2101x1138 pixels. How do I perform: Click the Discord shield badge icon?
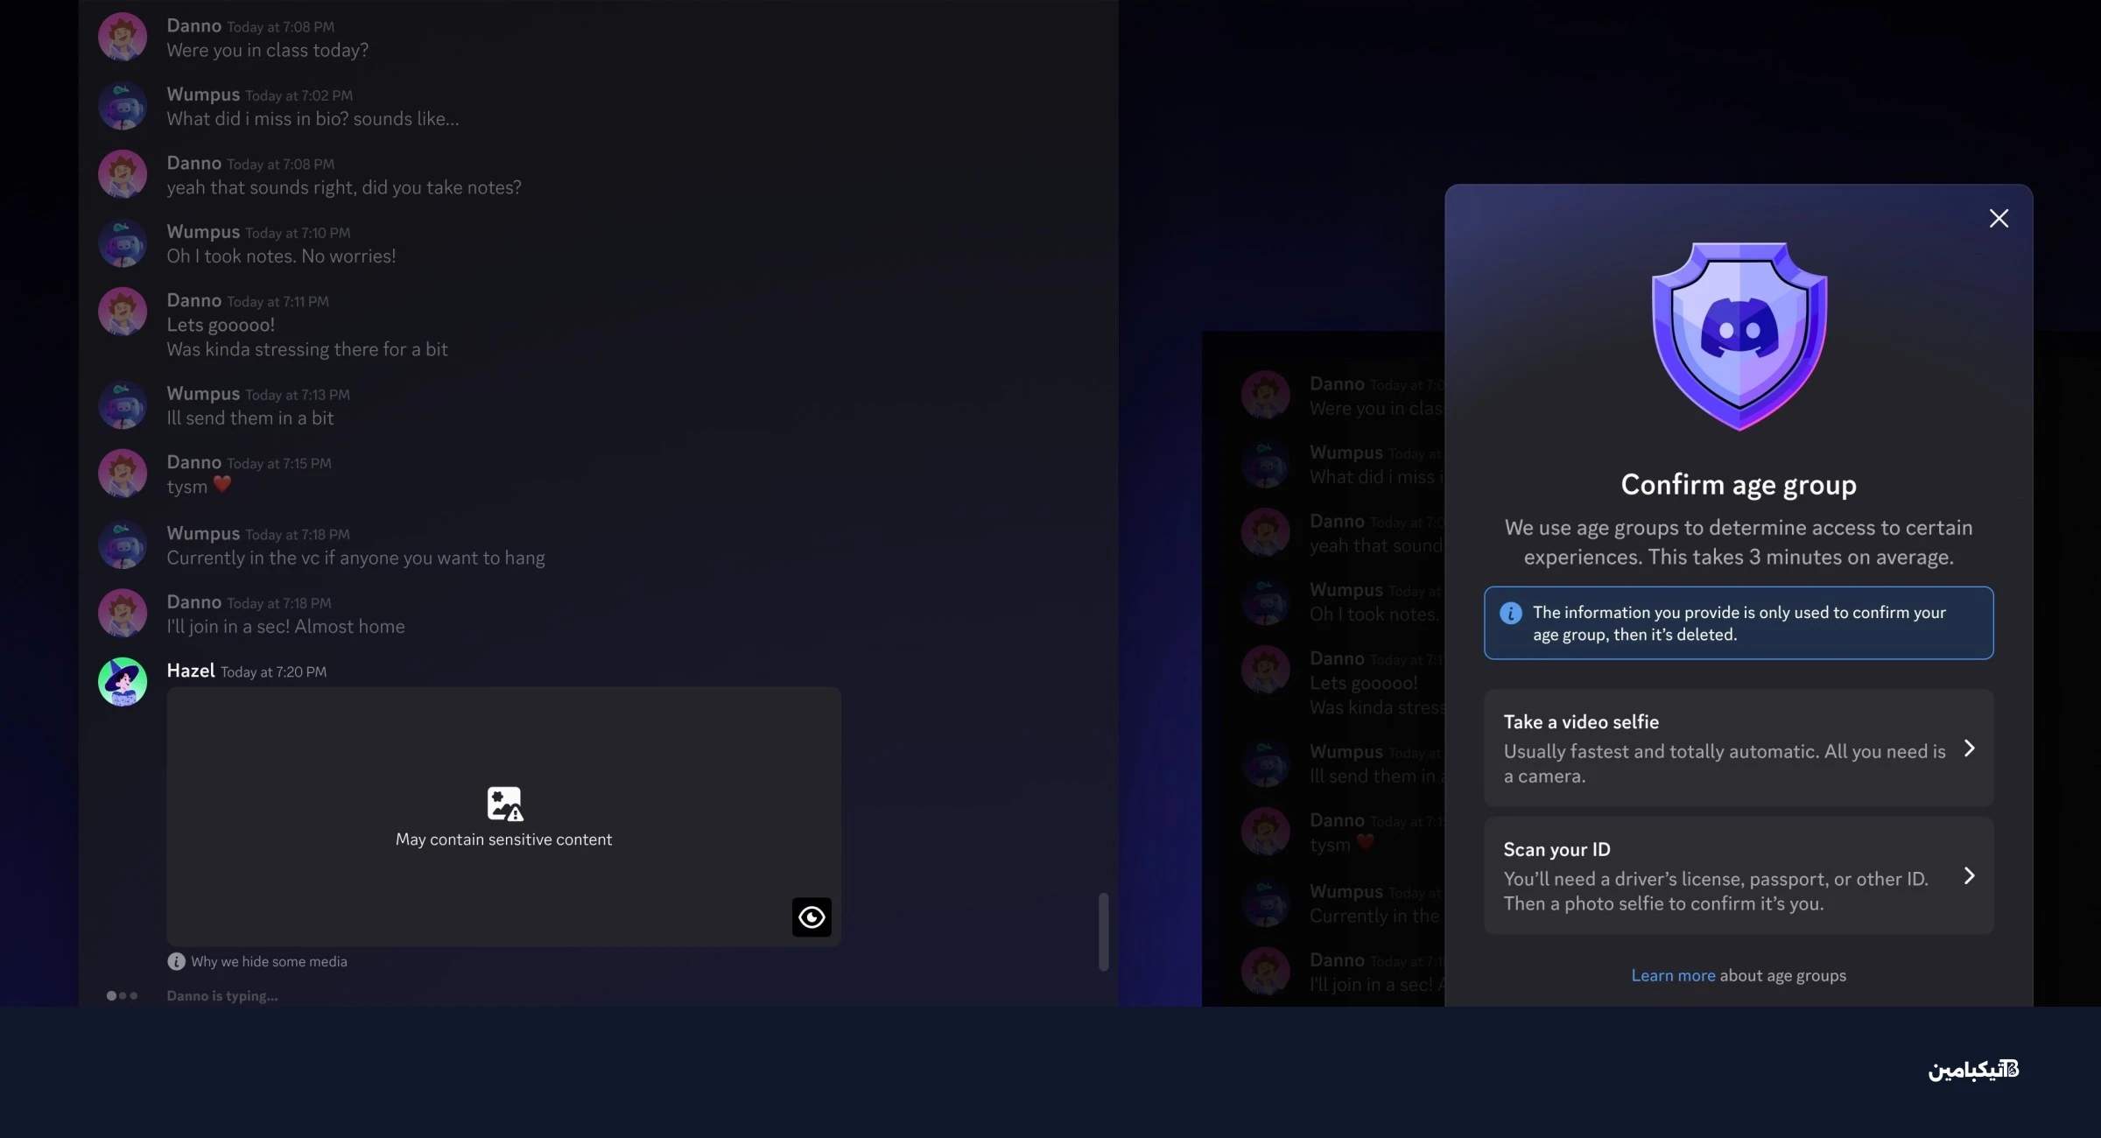coord(1739,336)
